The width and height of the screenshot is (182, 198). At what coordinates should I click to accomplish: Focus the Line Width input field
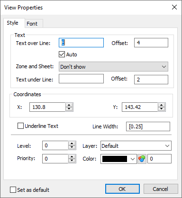point(148,126)
